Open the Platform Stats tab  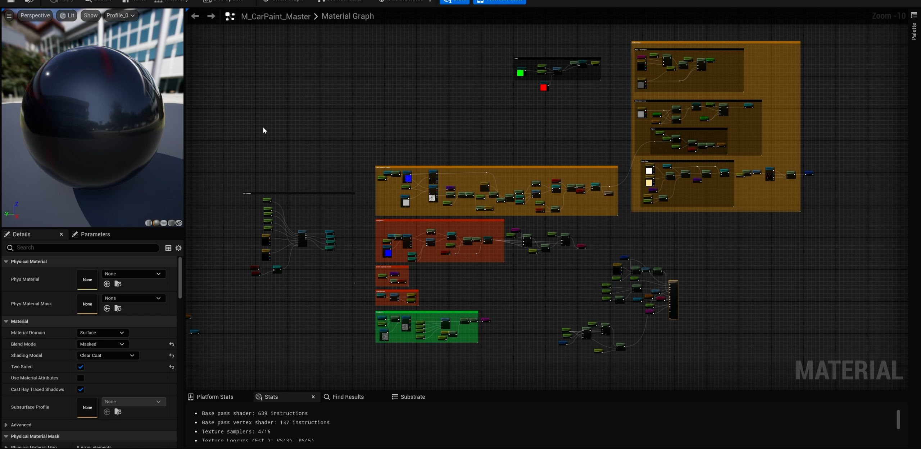click(214, 397)
